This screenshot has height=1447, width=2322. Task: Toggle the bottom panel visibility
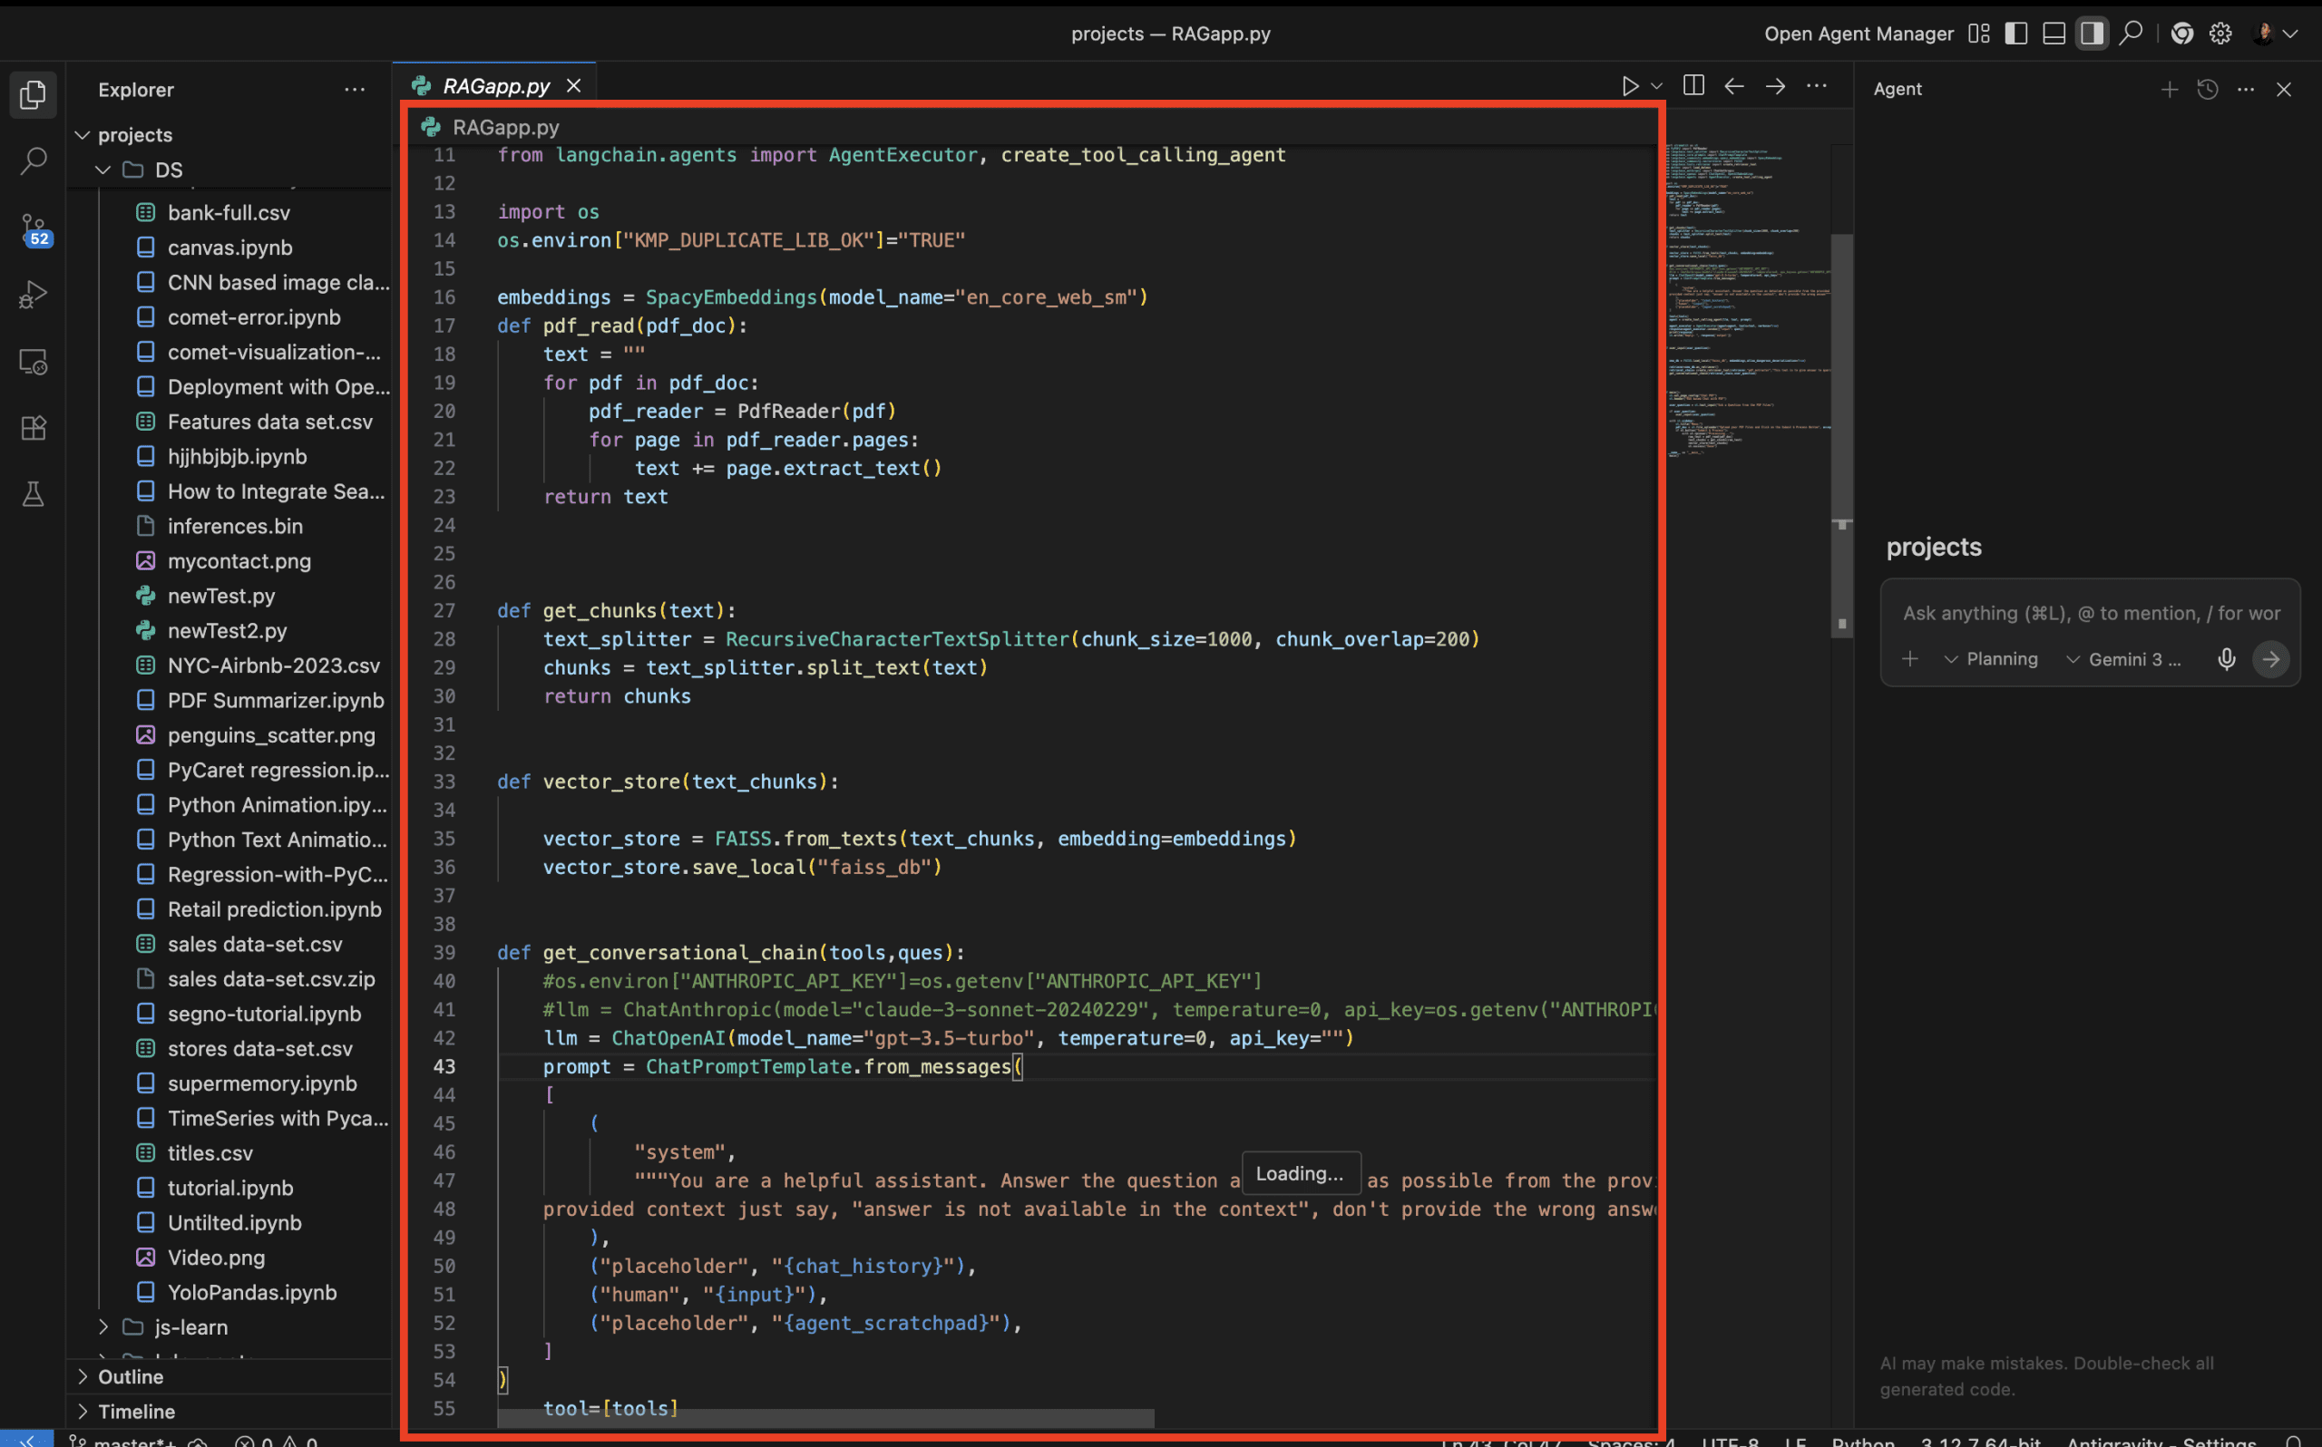pyautogui.click(x=2053, y=34)
